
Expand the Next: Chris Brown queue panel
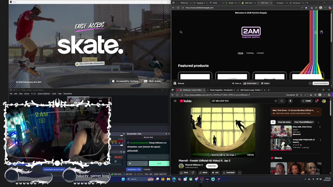(318, 112)
